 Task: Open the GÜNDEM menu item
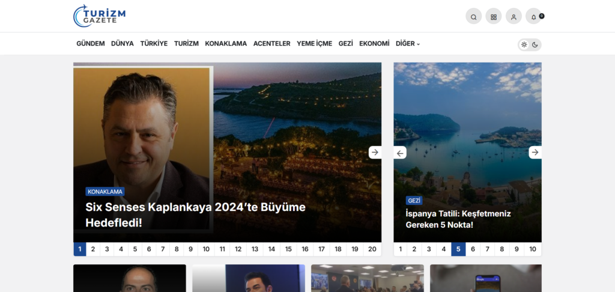click(x=90, y=44)
